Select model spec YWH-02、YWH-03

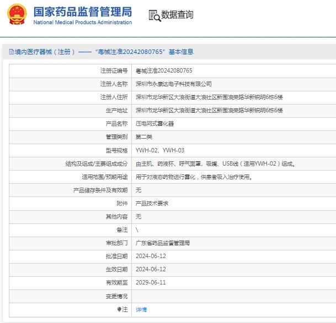pos(160,150)
